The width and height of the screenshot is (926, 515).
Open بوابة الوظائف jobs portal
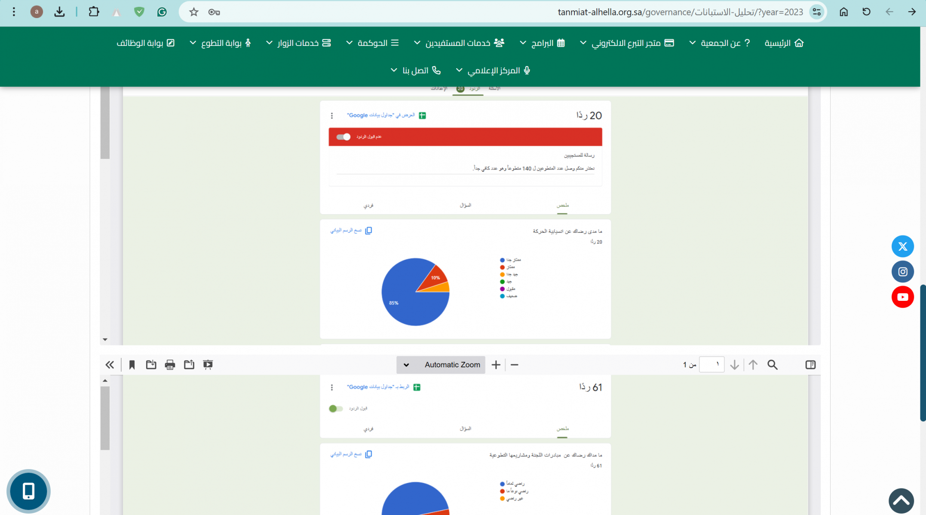point(146,43)
